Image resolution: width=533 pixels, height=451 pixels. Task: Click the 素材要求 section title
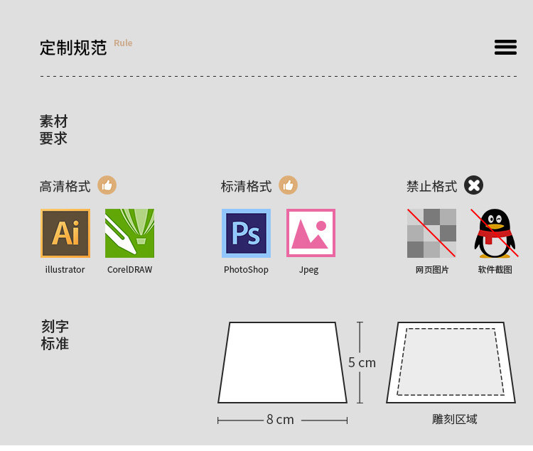coord(54,130)
